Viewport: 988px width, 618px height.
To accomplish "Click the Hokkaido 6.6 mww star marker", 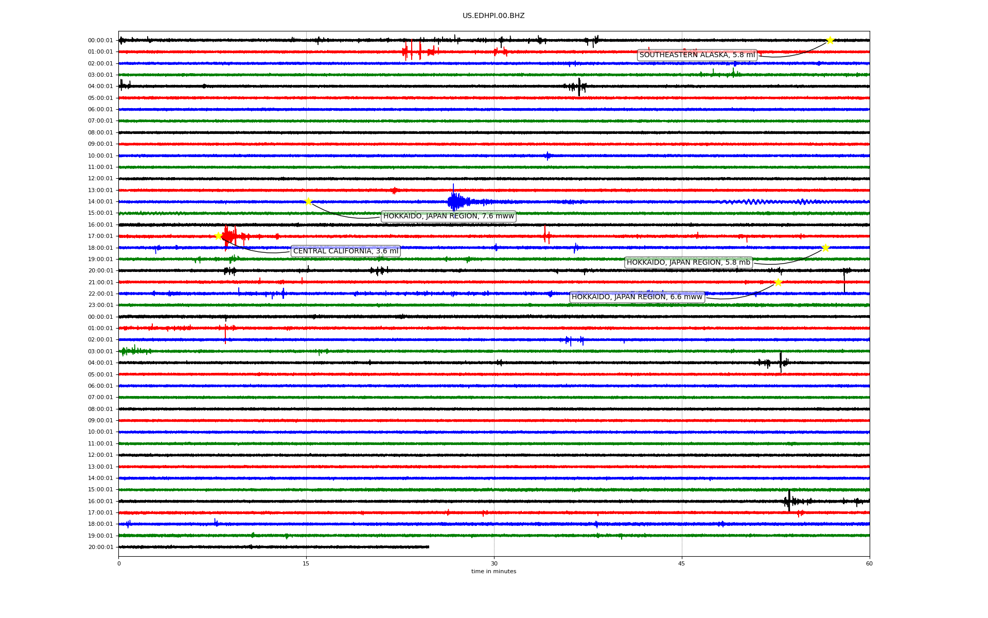I will coord(778,282).
